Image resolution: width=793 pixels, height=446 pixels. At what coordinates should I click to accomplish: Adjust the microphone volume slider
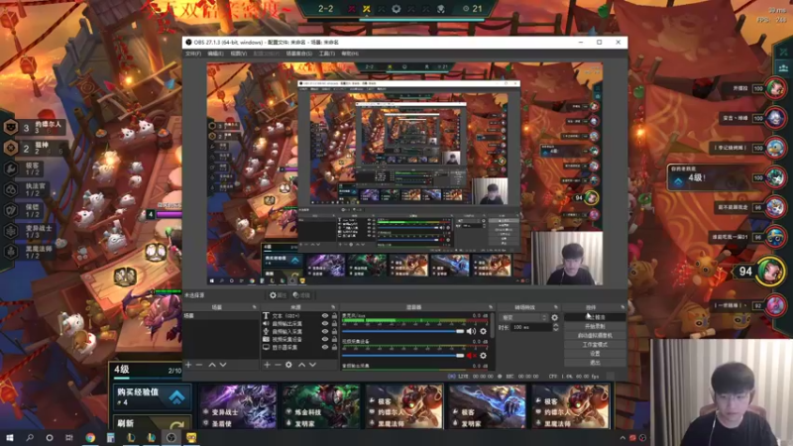403,331
